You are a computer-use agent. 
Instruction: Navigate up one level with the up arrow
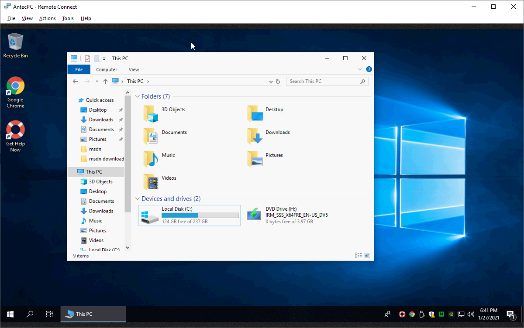click(x=105, y=81)
